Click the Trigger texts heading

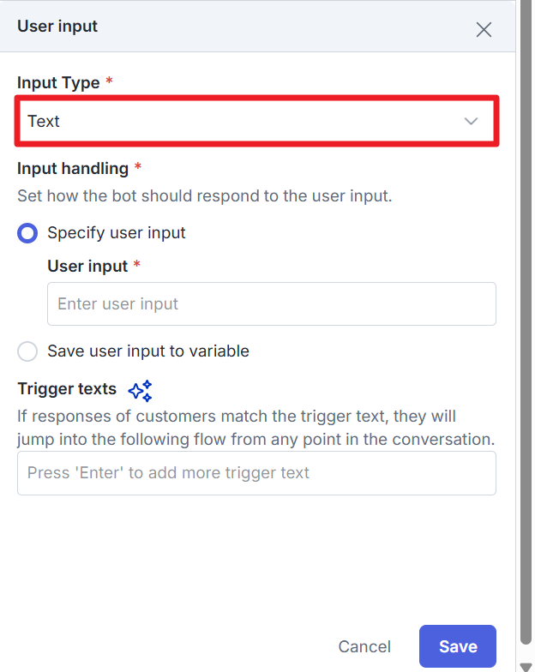[67, 389]
